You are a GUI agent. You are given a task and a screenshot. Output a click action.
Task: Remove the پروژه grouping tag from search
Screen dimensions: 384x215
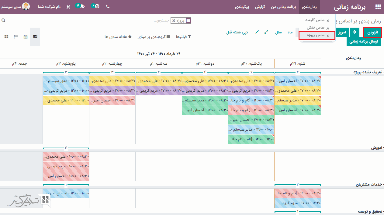(x=174, y=21)
